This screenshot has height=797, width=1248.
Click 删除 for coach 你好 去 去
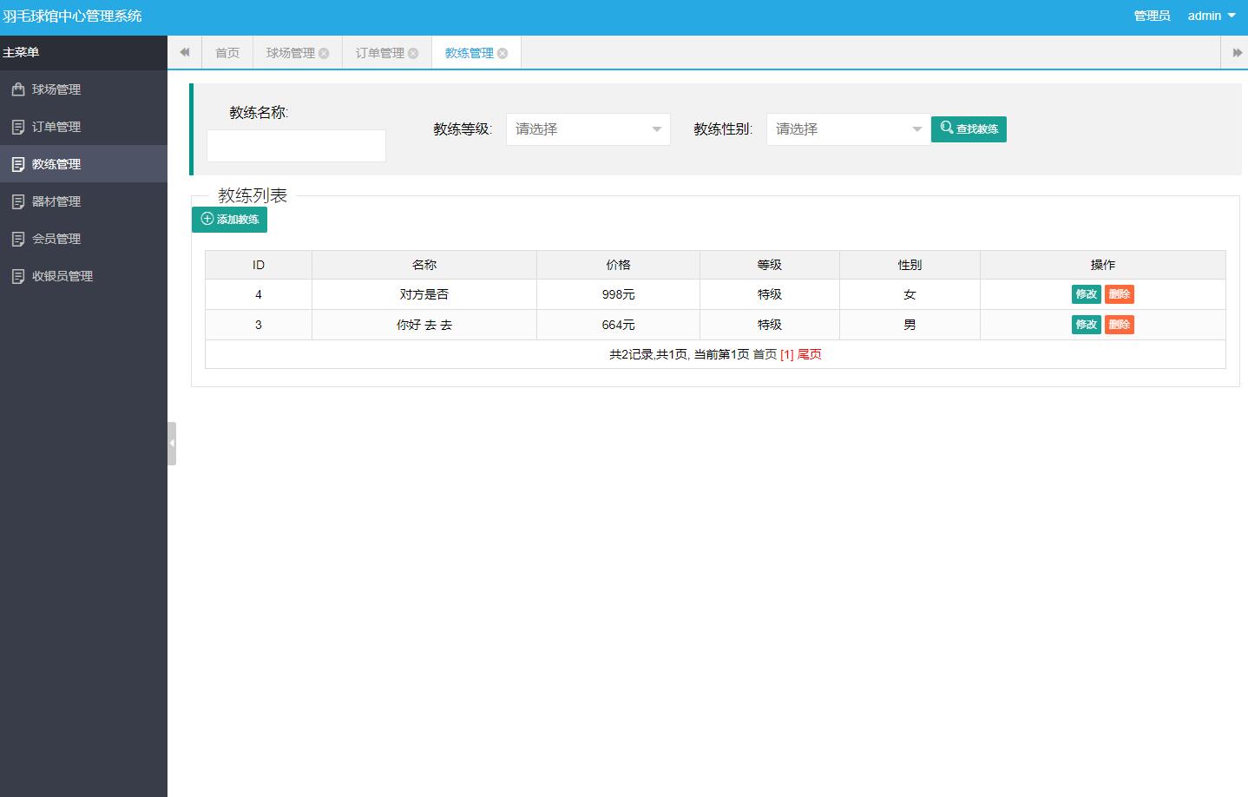pyautogui.click(x=1120, y=324)
